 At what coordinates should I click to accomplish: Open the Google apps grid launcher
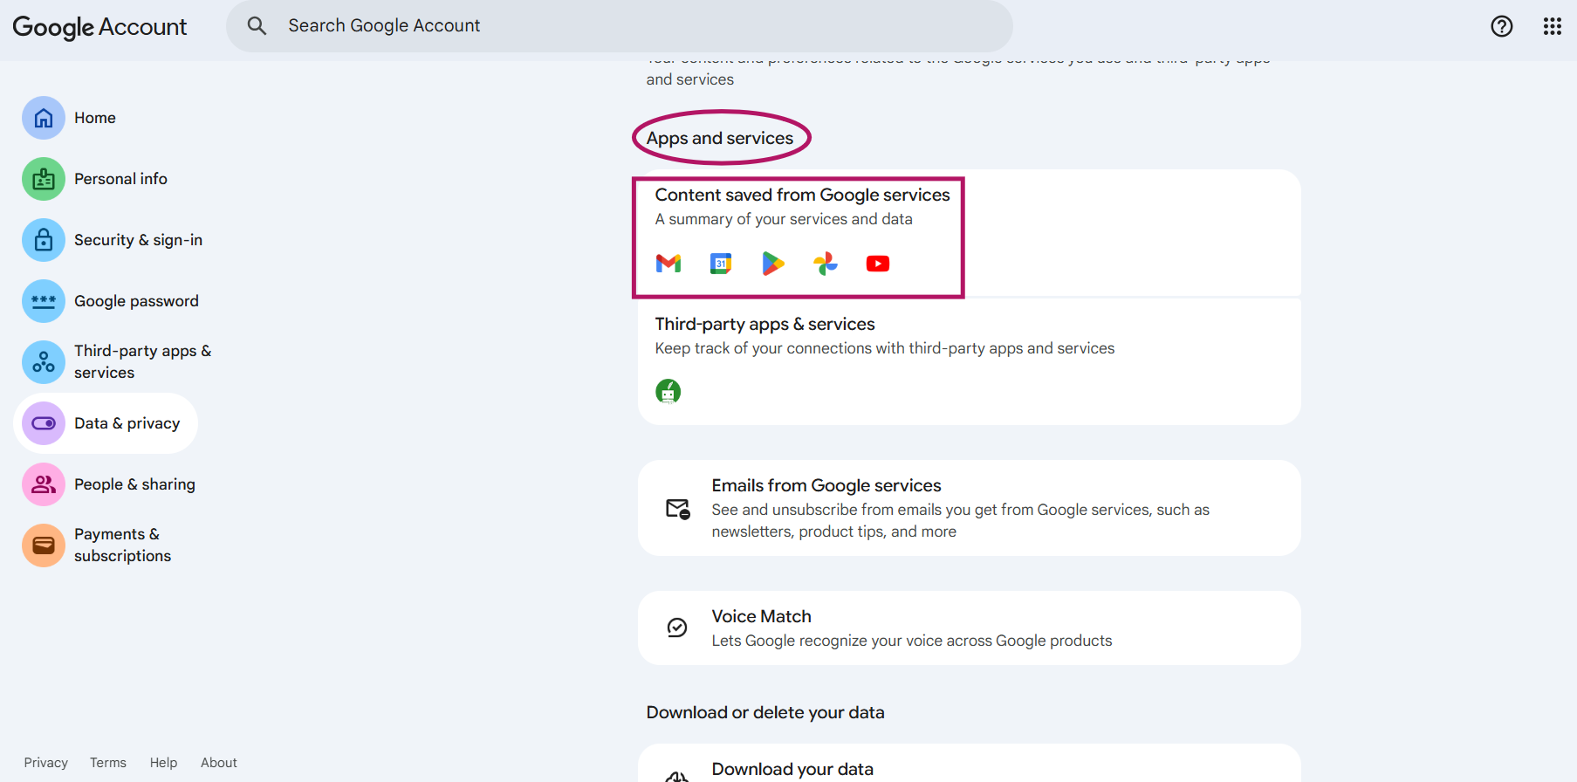(x=1553, y=26)
